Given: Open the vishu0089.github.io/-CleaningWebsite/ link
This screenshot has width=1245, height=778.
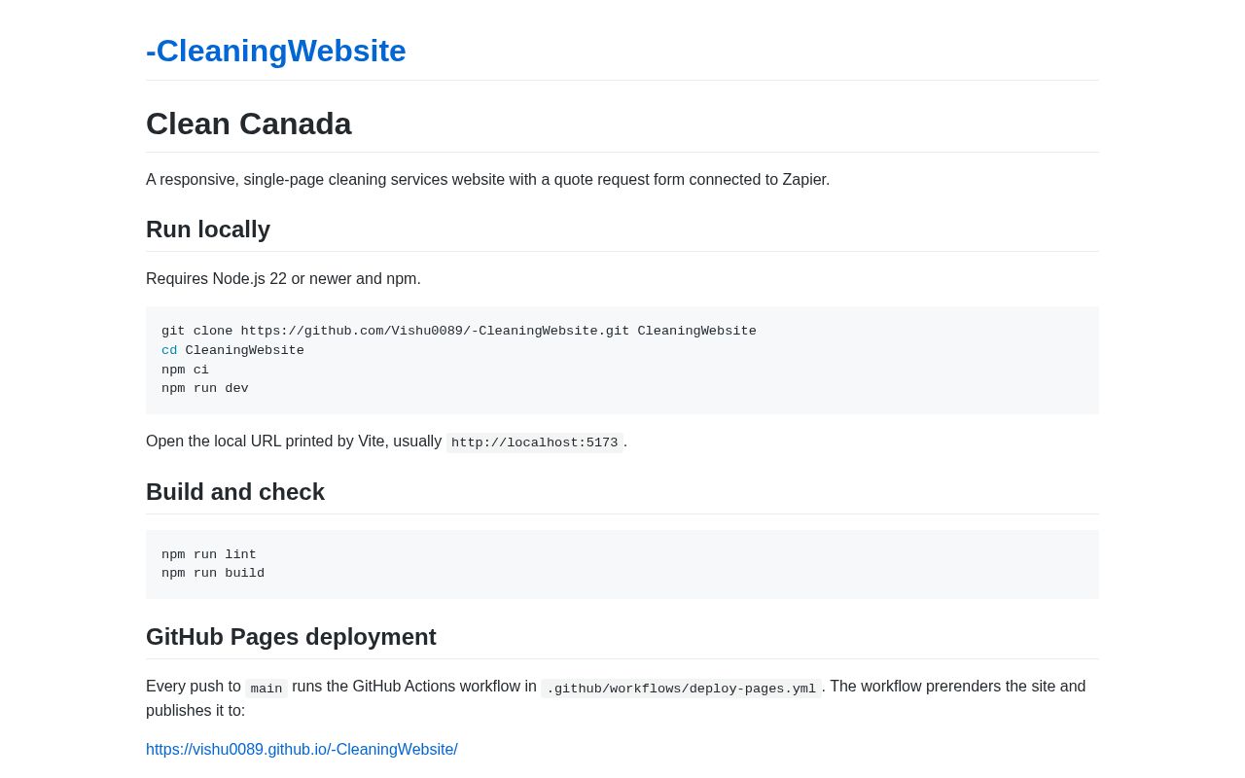Looking at the screenshot, I should pyautogui.click(x=302, y=750).
